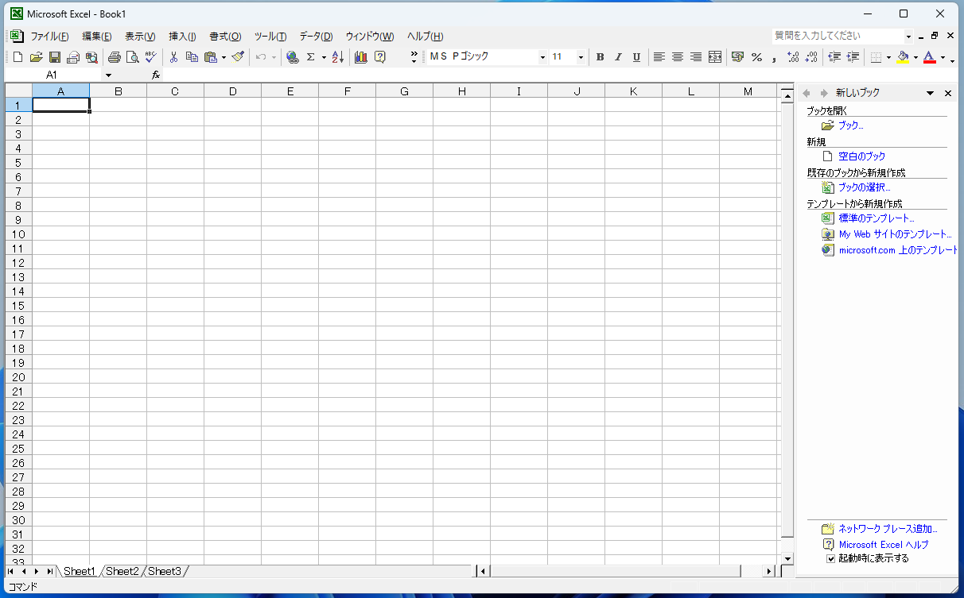Click the Increase Indent icon

[x=853, y=57]
